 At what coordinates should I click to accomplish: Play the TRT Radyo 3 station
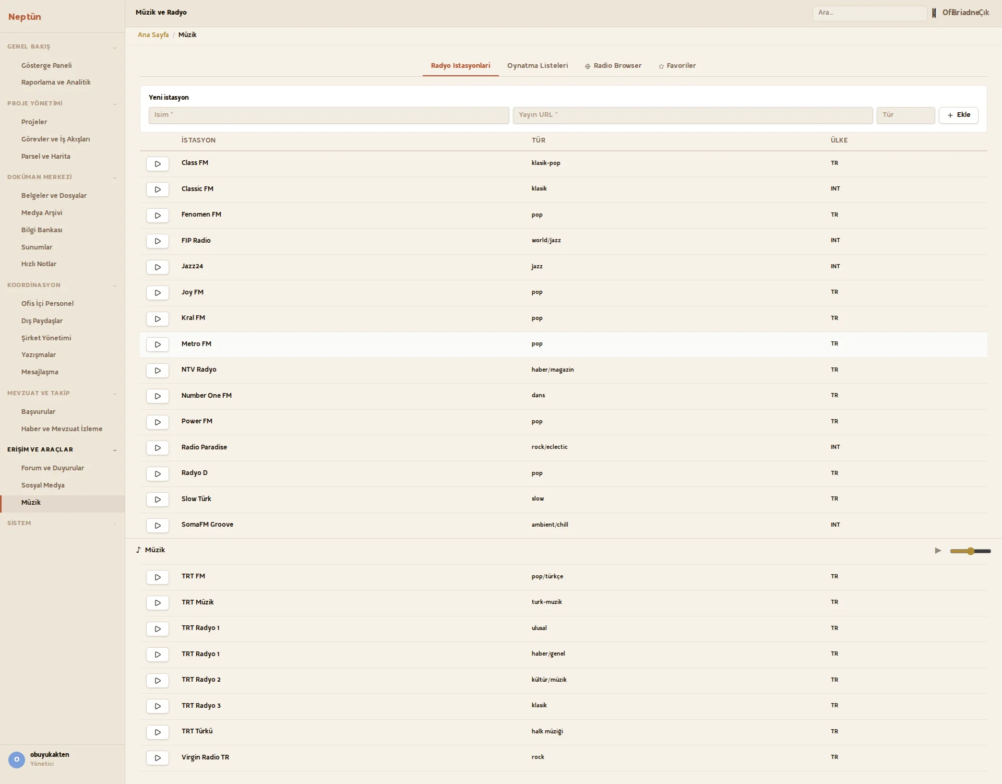point(158,706)
